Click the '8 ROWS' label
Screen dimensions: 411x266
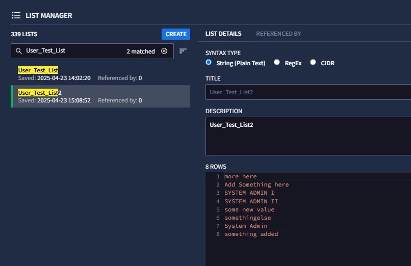pyautogui.click(x=216, y=167)
